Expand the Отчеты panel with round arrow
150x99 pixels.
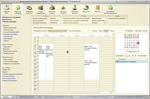(x=104, y=23)
